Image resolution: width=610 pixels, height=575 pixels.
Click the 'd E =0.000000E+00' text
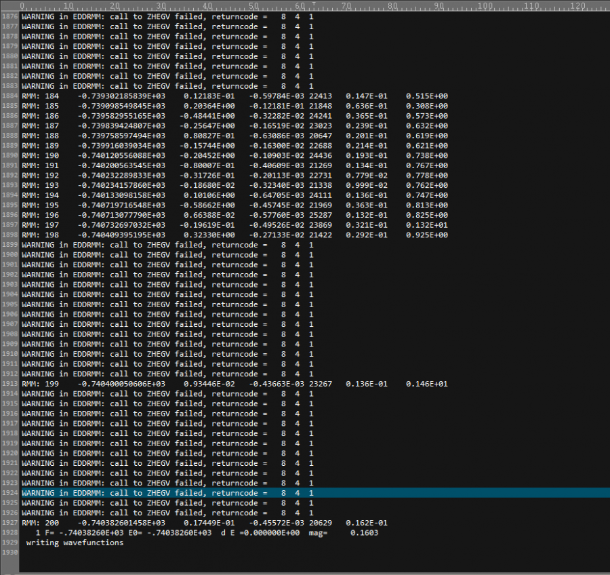tap(260, 532)
